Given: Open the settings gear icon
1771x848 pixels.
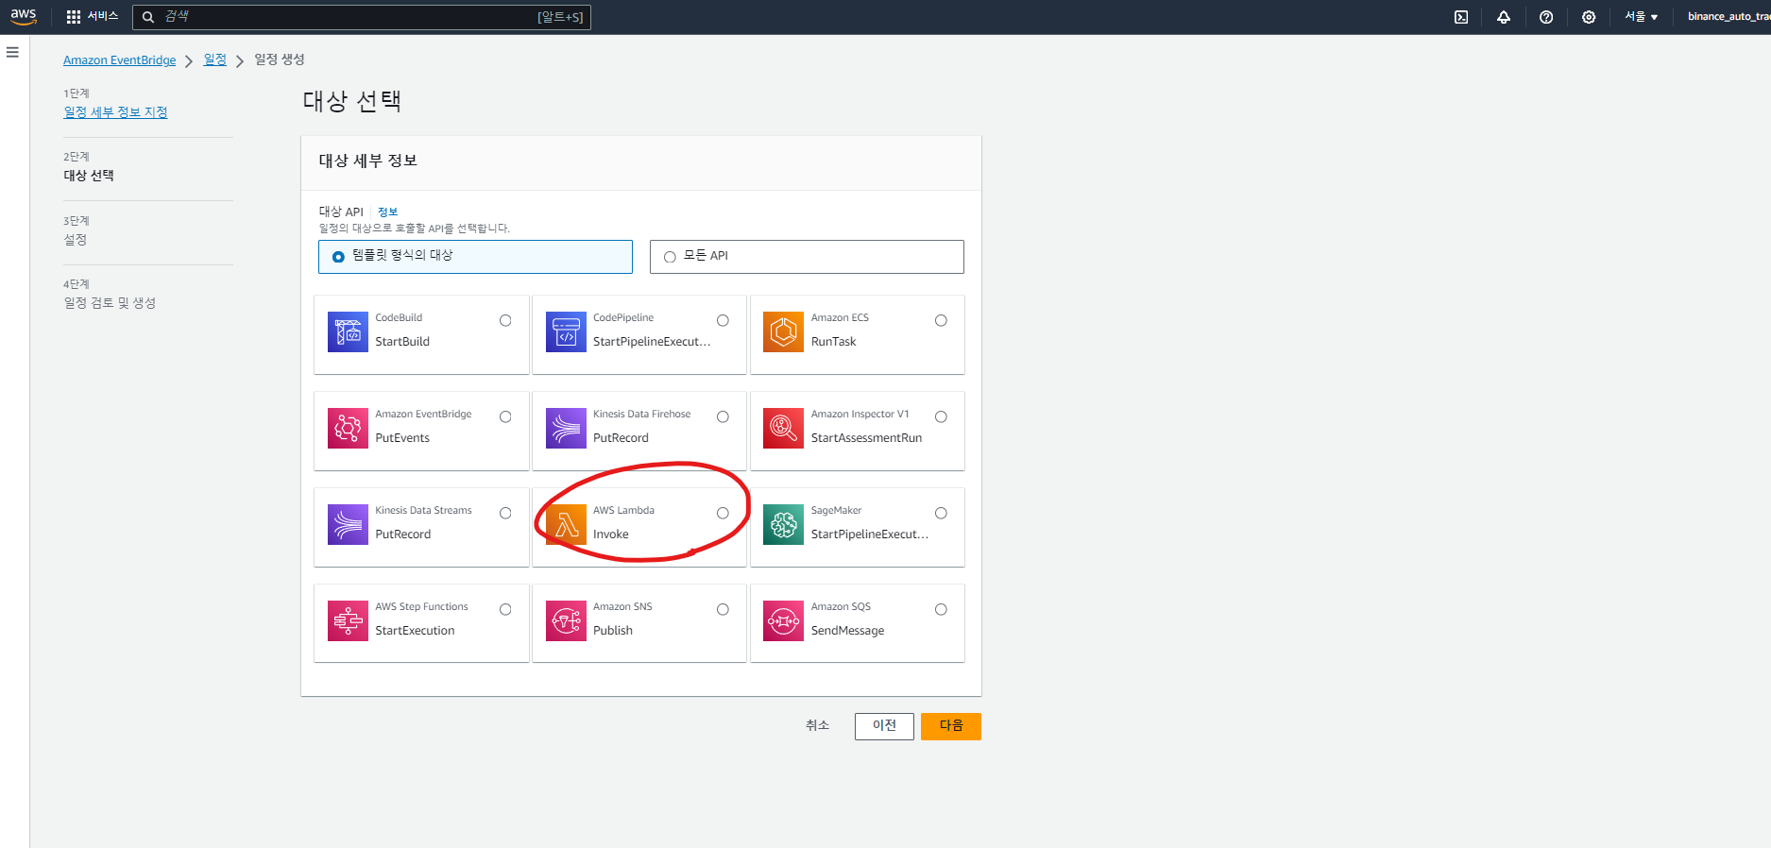Looking at the screenshot, I should tap(1589, 17).
